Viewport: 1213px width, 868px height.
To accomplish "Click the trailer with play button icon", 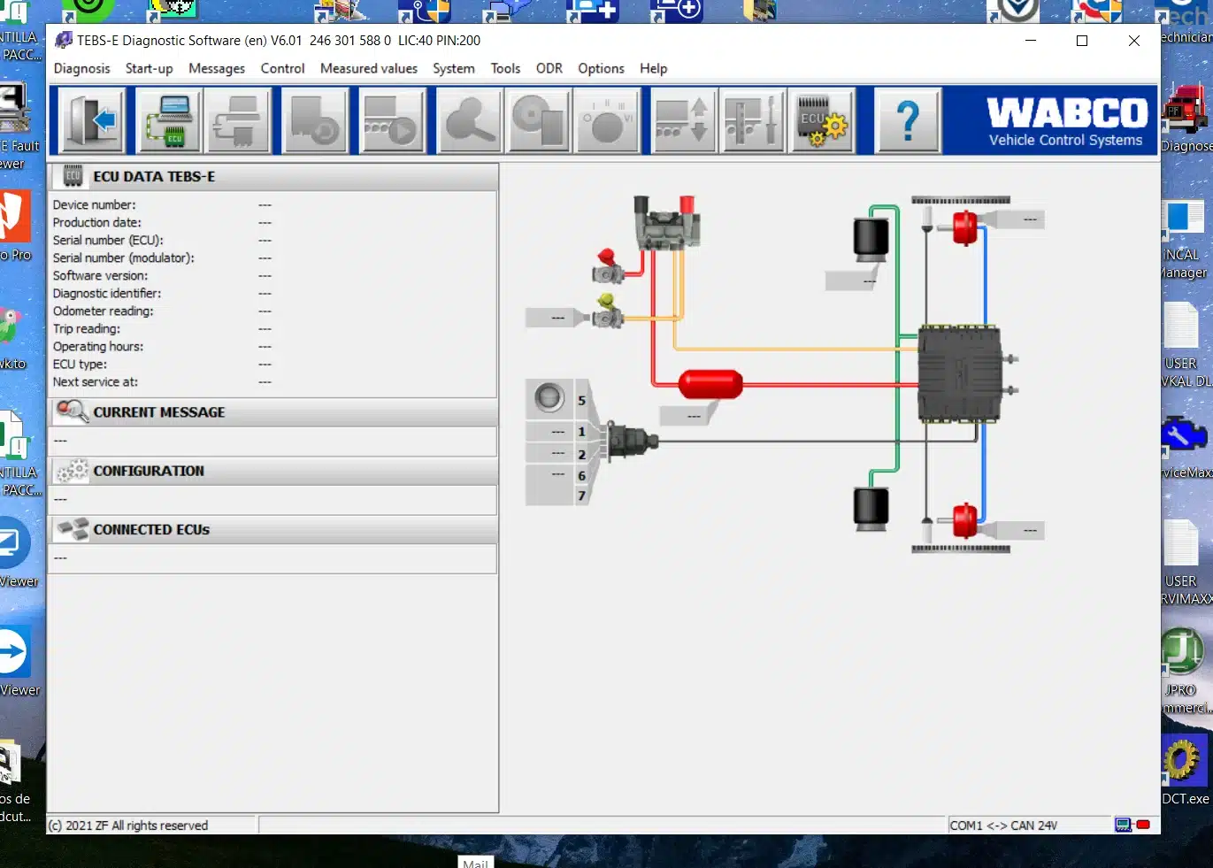I will point(390,121).
